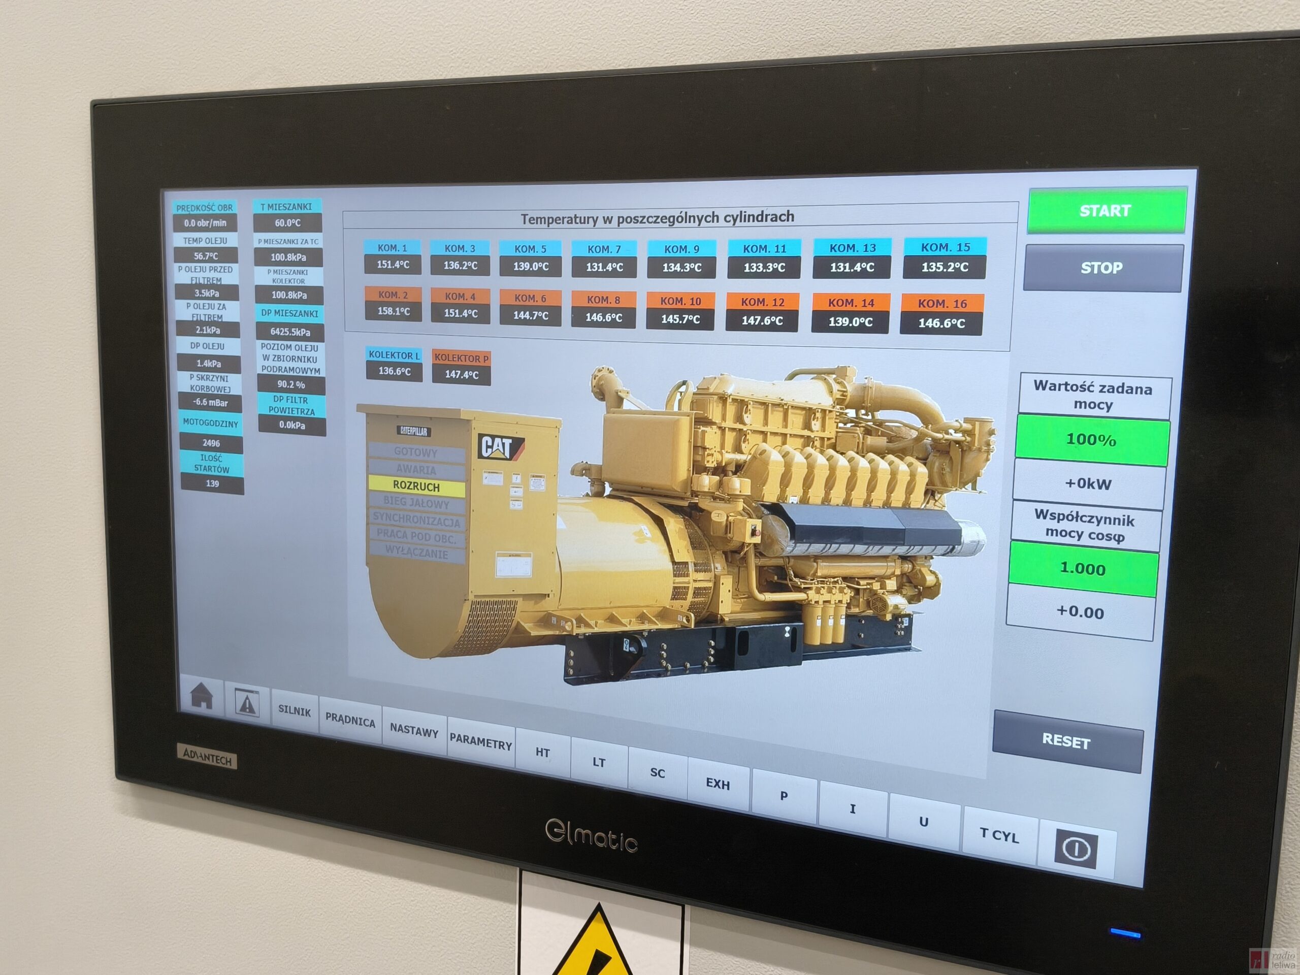Open the HT tab
1300x975 pixels.
(x=542, y=753)
